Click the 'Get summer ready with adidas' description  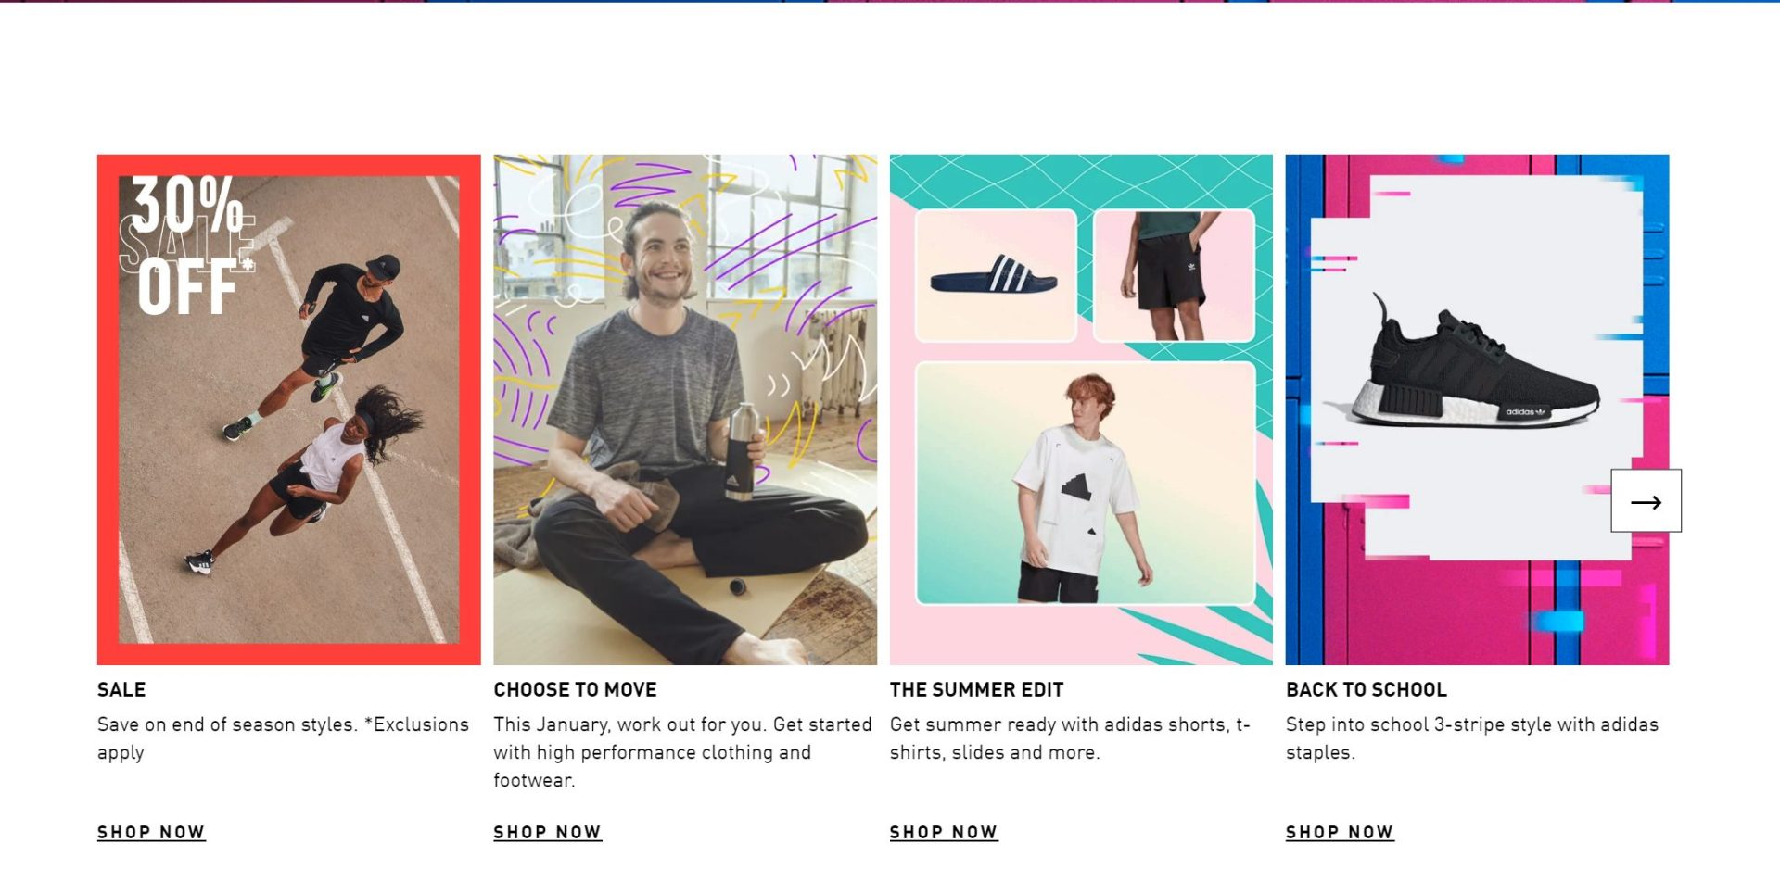1071,738
